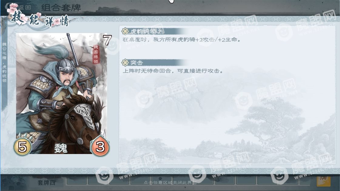Click the 组合套牌 title label
Viewport: 340px width, 191px height.
(x=61, y=8)
